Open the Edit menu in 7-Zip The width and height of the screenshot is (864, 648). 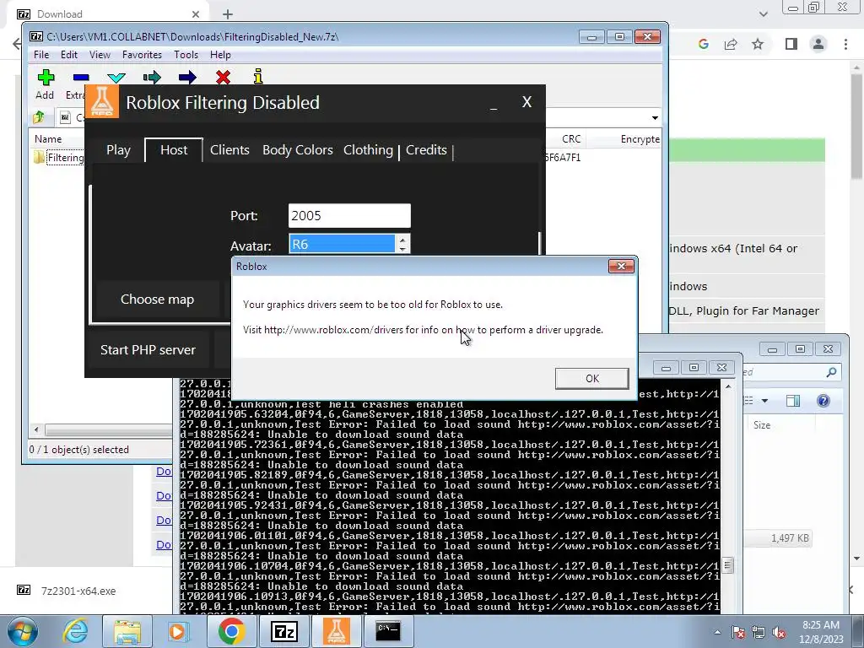(x=69, y=55)
